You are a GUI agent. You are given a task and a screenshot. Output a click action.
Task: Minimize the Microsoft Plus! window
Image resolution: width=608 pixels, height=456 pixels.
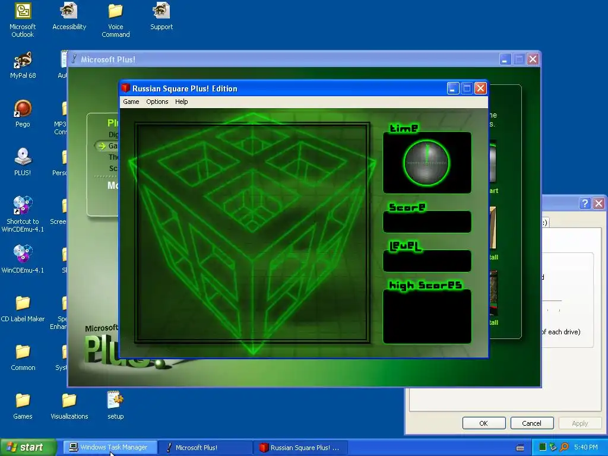[x=505, y=59]
